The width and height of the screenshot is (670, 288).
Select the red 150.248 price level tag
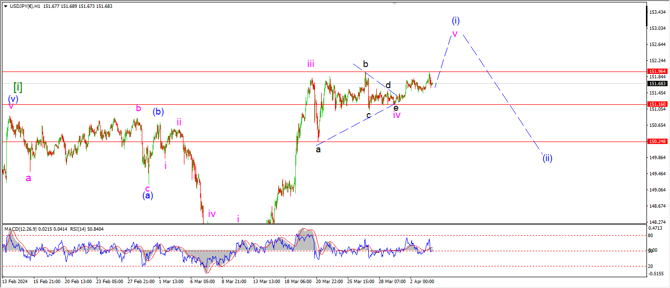(x=657, y=142)
